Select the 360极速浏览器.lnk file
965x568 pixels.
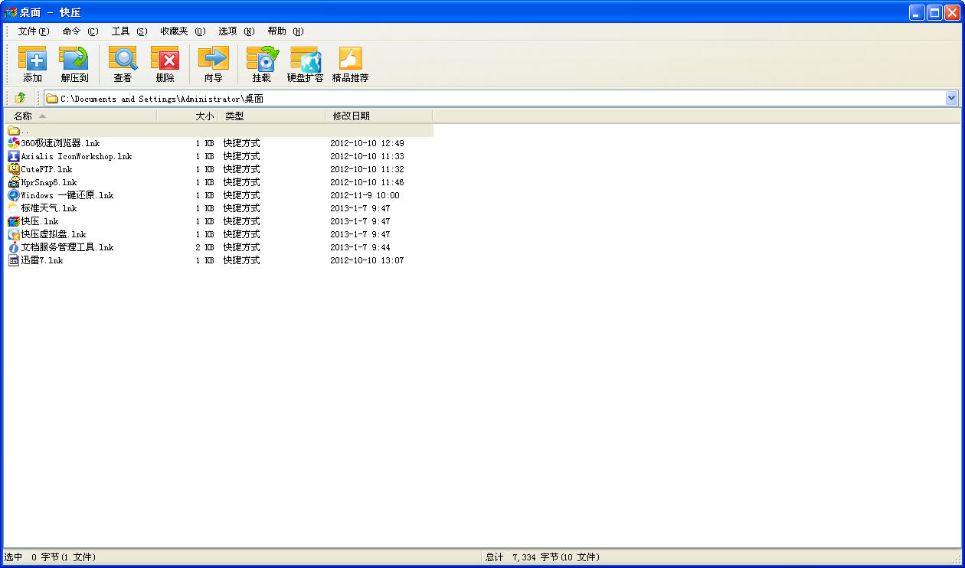tap(60, 143)
